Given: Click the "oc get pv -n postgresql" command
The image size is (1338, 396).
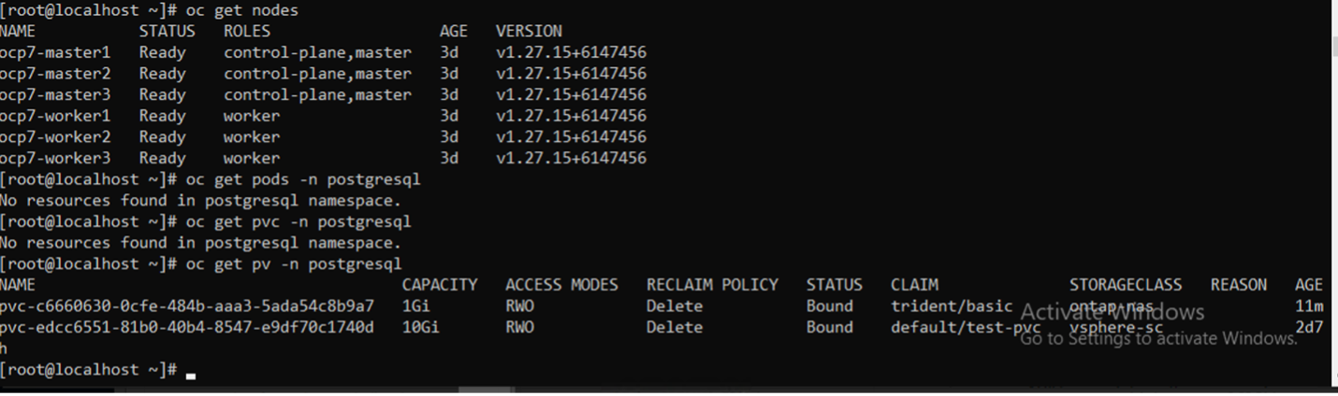Looking at the screenshot, I should point(294,263).
